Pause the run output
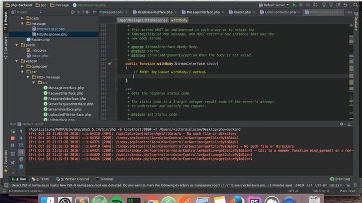The height and width of the screenshot is (203, 362). click(12, 145)
